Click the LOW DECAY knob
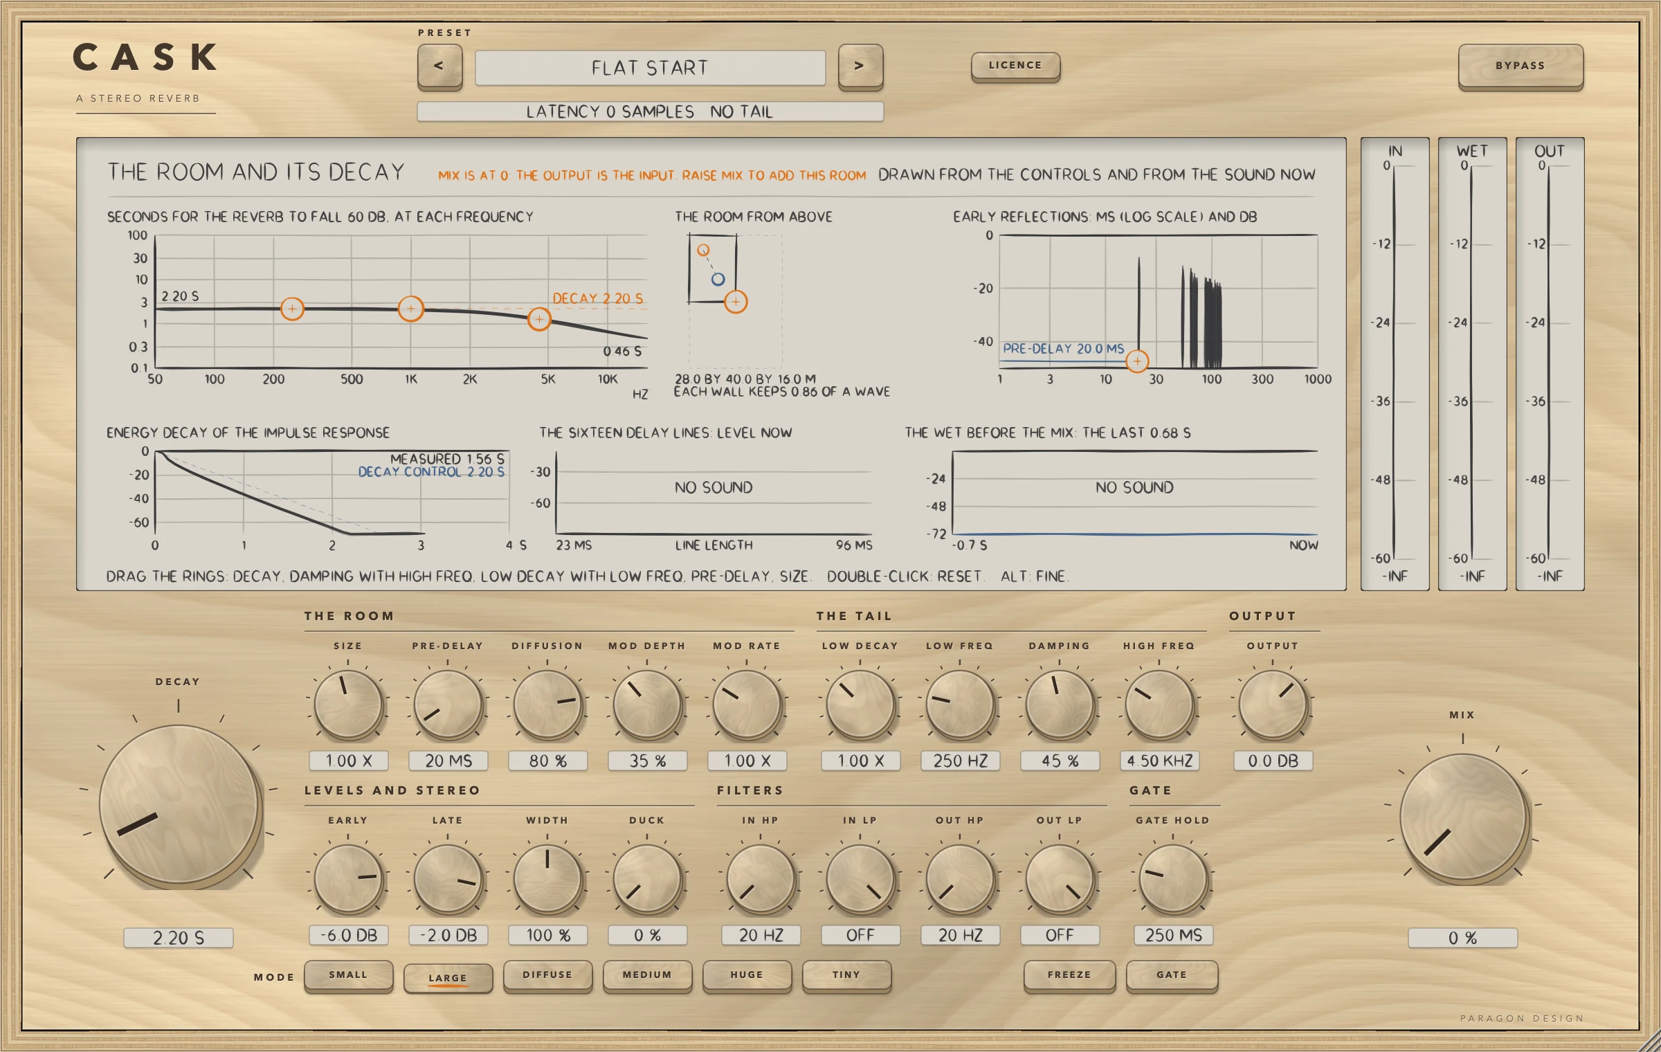This screenshot has height=1052, width=1661. [x=860, y=705]
